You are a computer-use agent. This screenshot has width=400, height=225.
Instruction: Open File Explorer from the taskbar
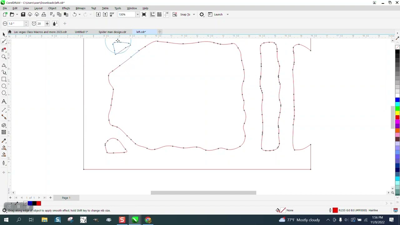pos(44,220)
